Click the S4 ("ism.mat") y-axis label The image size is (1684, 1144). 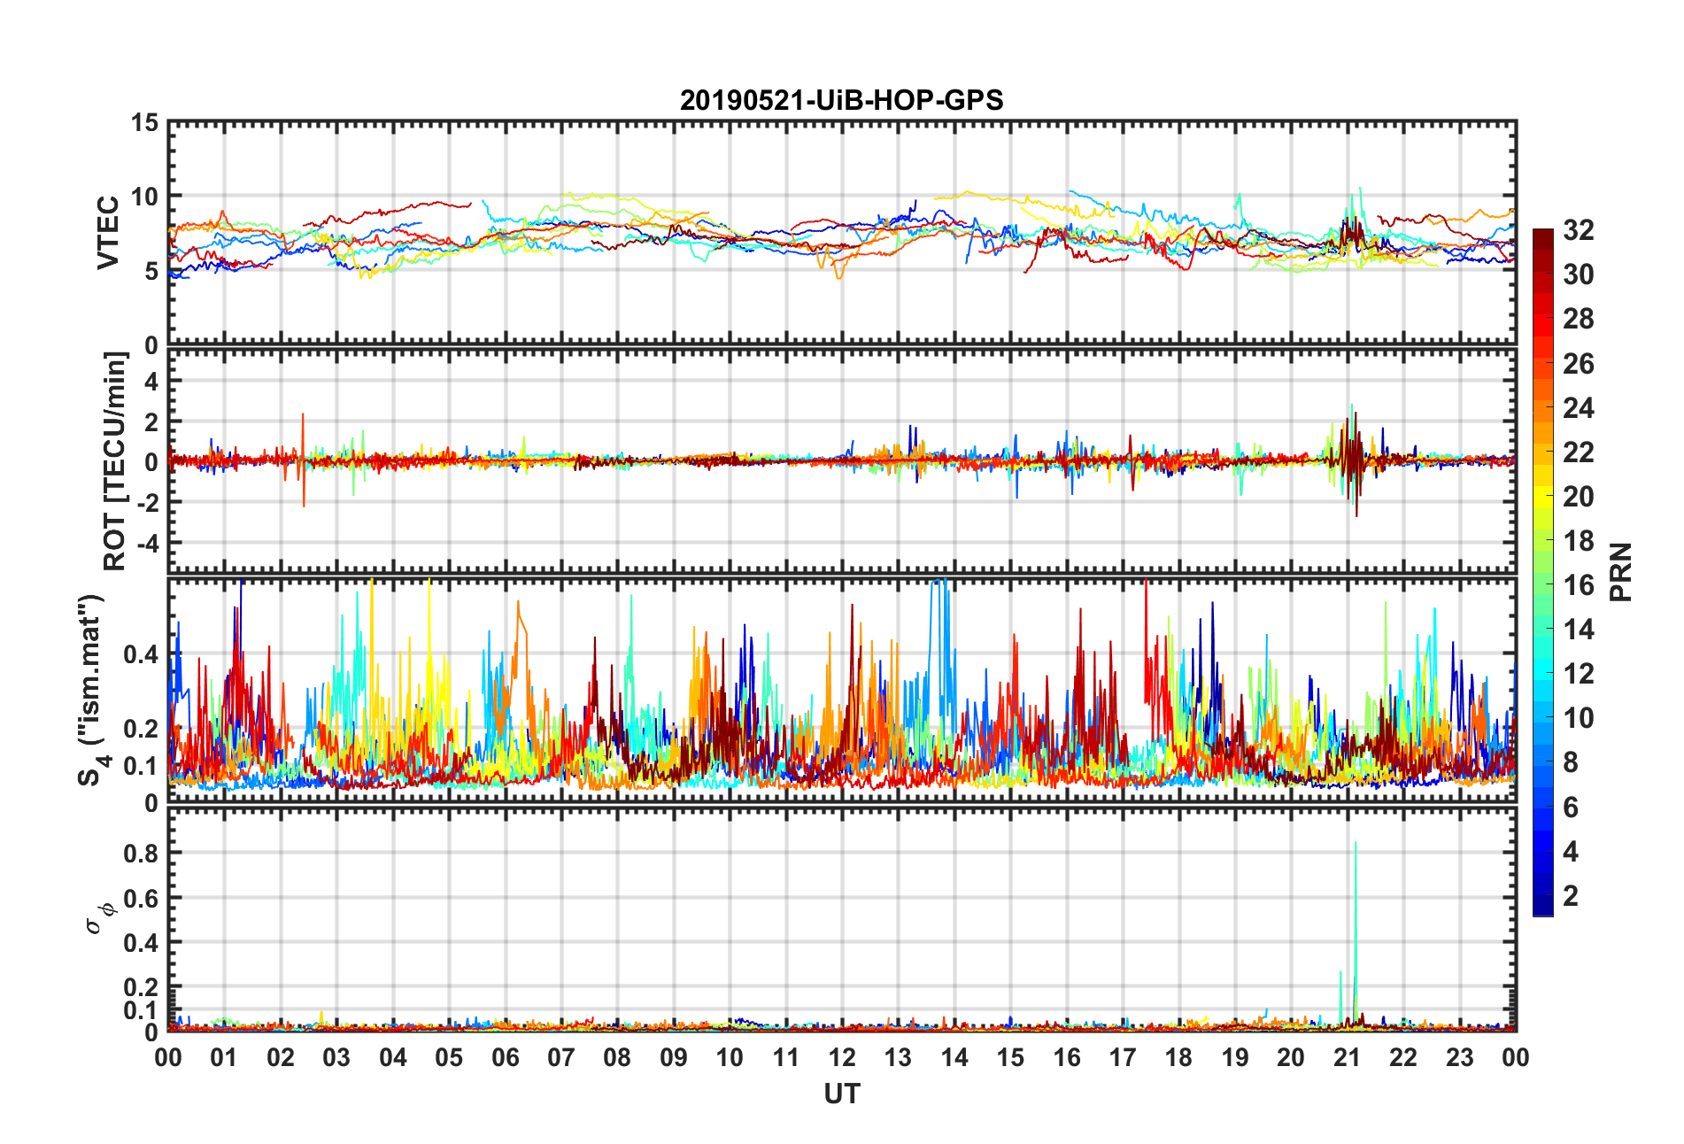pos(92,691)
